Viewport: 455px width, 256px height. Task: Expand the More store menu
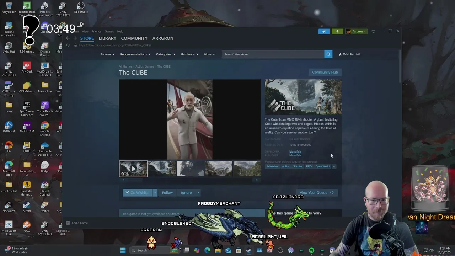(x=209, y=54)
